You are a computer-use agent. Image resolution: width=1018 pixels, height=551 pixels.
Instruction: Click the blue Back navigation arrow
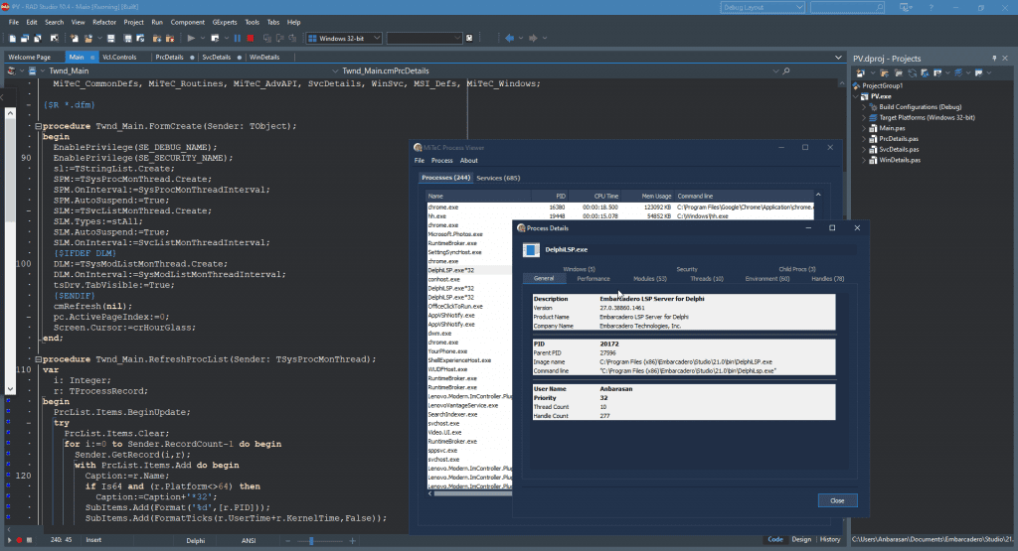point(510,39)
